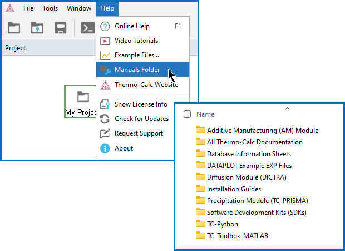Screen dimensions: 345x251
Task: Click the Additive Manufacturing folder icon
Action: pos(200,130)
